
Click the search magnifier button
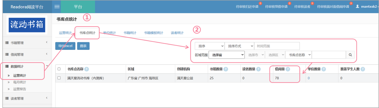350,55
